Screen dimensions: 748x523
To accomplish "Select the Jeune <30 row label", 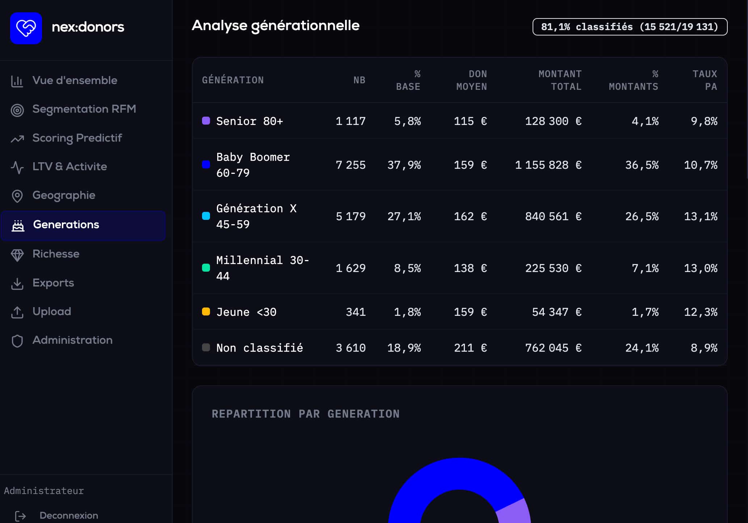I will 246,312.
